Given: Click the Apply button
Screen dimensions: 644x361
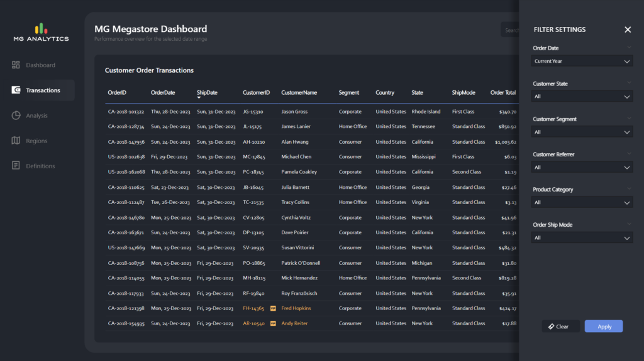Looking at the screenshot, I should click(604, 326).
